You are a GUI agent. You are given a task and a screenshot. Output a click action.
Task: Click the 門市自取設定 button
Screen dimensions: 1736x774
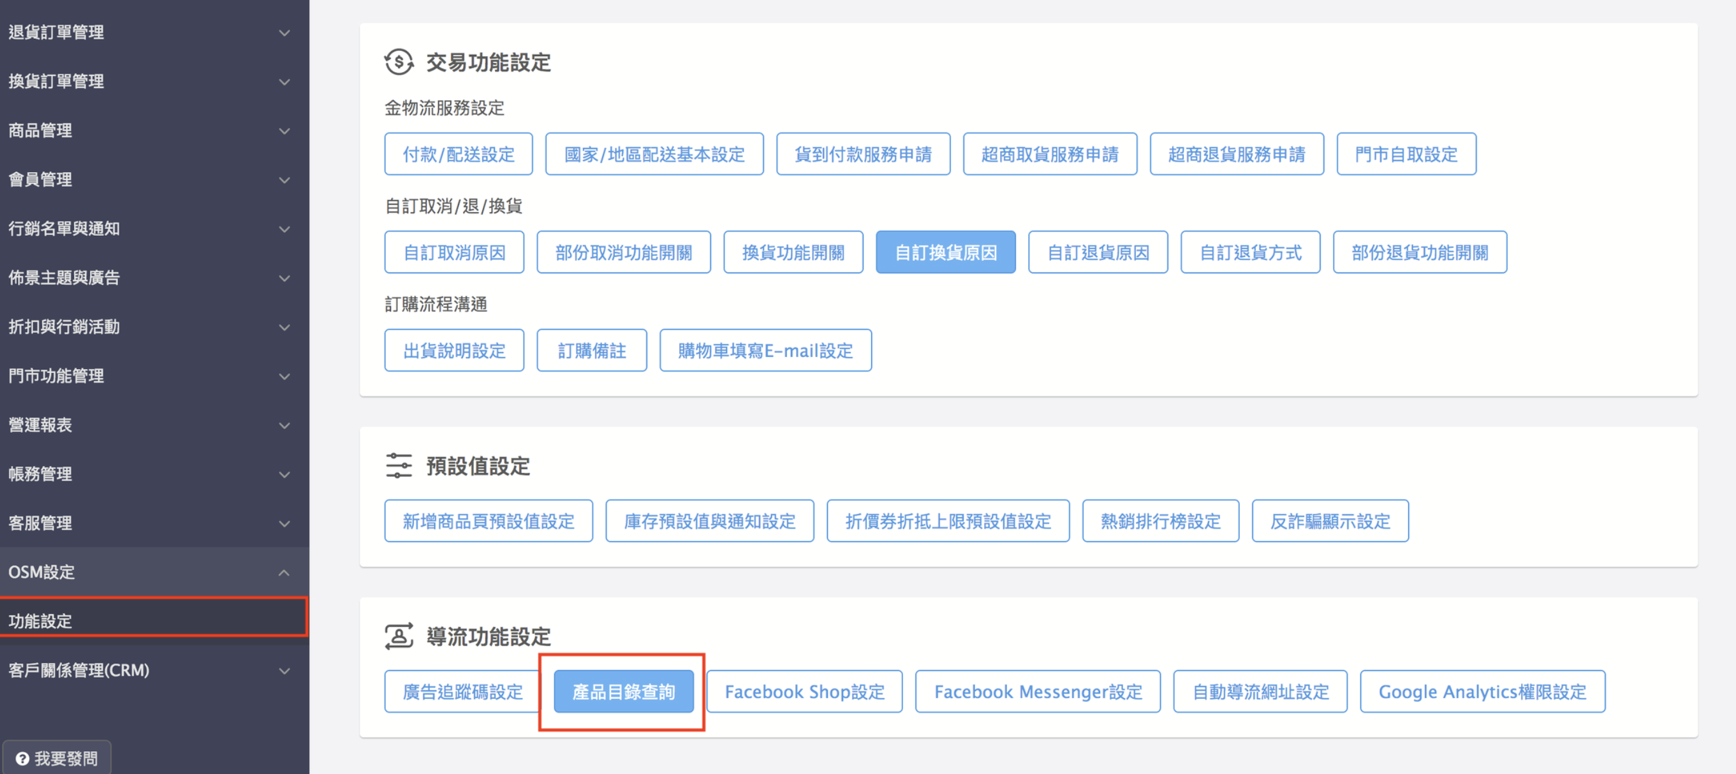pyautogui.click(x=1406, y=154)
